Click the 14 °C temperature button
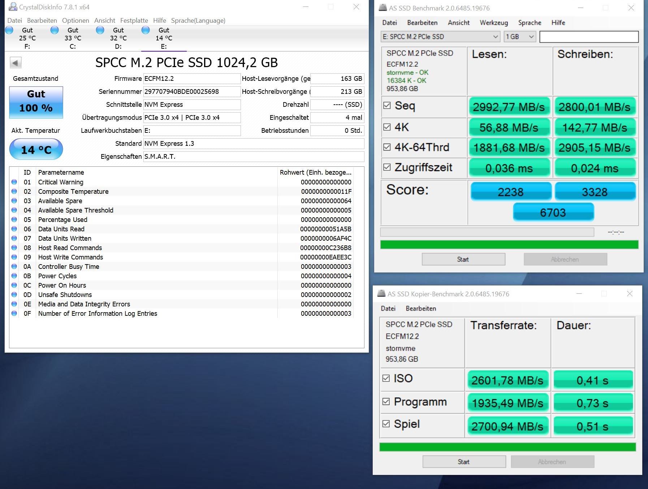This screenshot has width=648, height=489. pyautogui.click(x=36, y=149)
